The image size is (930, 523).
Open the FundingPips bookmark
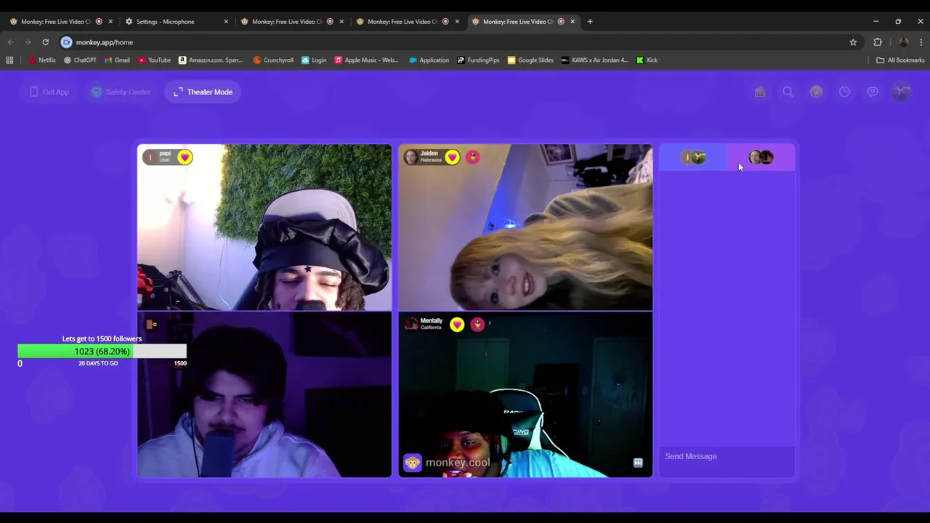(478, 60)
